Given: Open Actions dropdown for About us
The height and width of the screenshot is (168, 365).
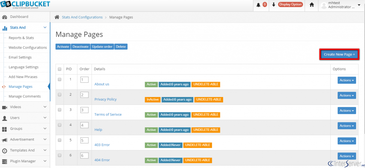Looking at the screenshot, I should pyautogui.click(x=346, y=80).
